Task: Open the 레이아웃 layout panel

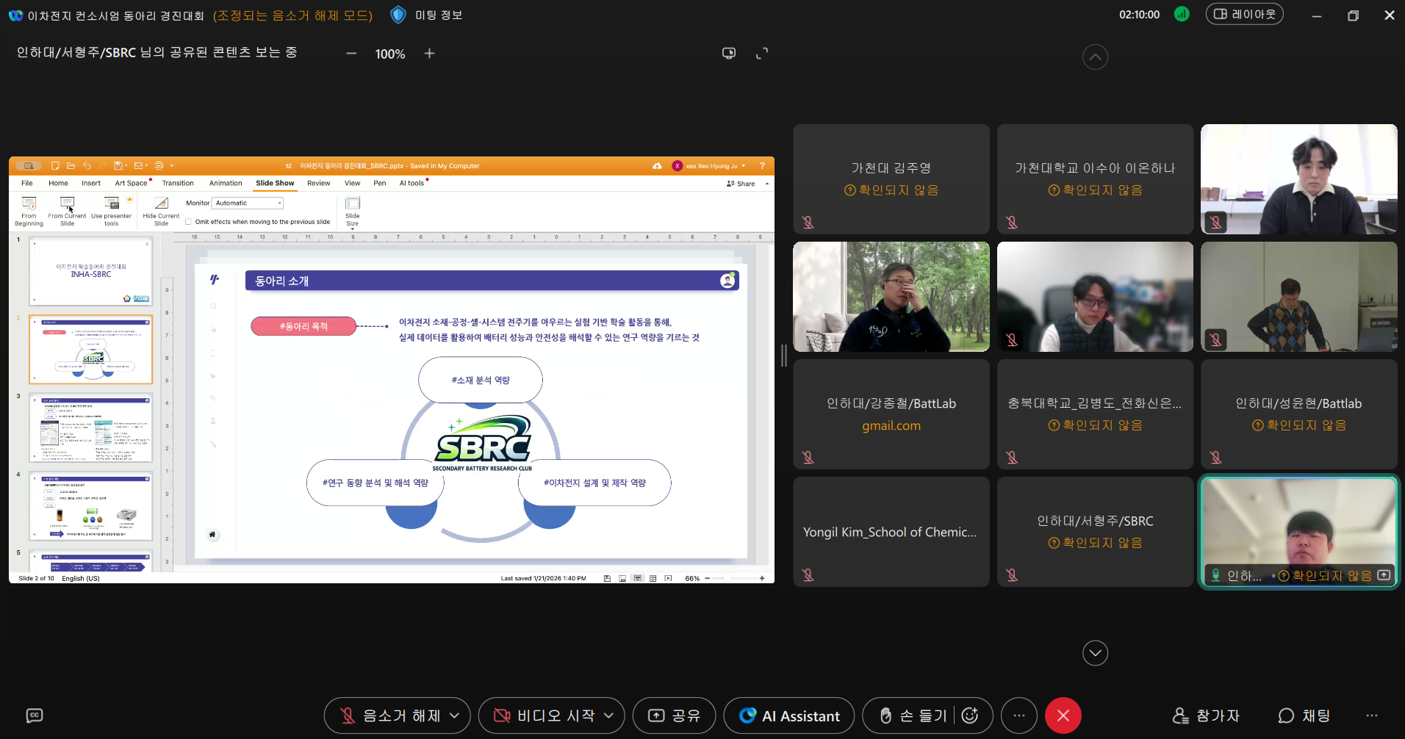Action: click(x=1244, y=14)
